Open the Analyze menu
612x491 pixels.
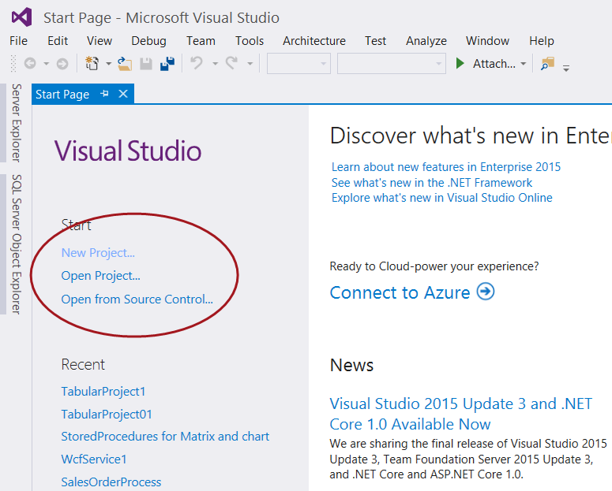[x=426, y=41]
